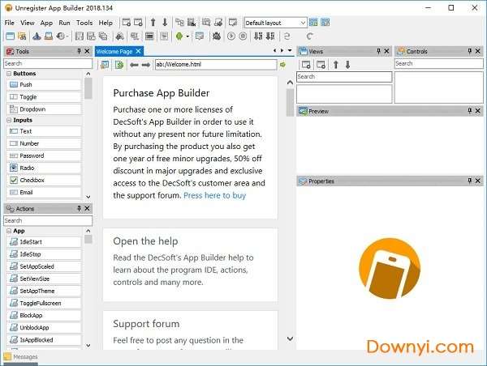
Task: Click the 'Press here to buy' link
Action: coord(214,195)
